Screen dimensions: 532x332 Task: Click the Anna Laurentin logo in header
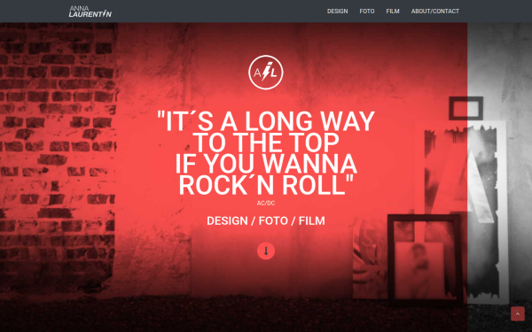[x=90, y=12]
